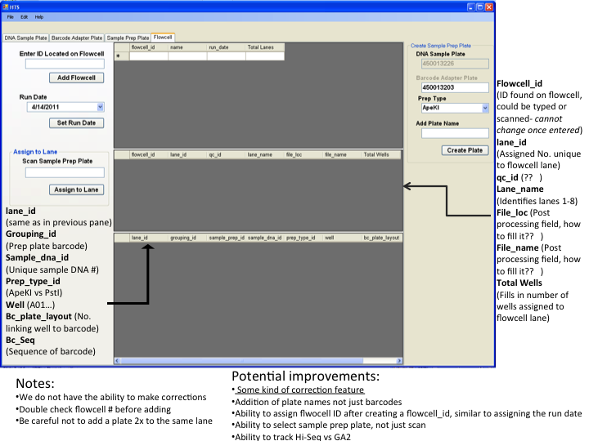589x441 pixels.
Task: Click flowcell_id header in lanes grid
Action: (149, 154)
